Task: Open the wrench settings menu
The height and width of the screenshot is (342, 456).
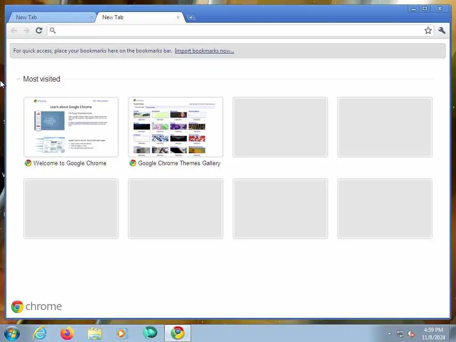Action: [x=442, y=30]
